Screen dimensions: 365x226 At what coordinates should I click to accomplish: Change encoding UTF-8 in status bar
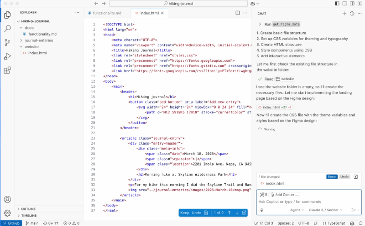point(303,223)
